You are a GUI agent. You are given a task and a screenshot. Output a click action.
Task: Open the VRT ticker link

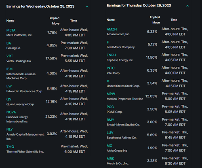(x=10, y=56)
